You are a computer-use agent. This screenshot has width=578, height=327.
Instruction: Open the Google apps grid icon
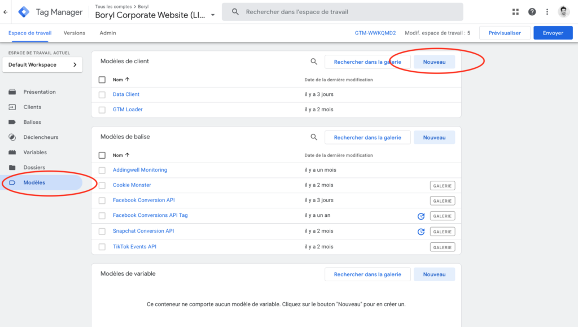(515, 12)
